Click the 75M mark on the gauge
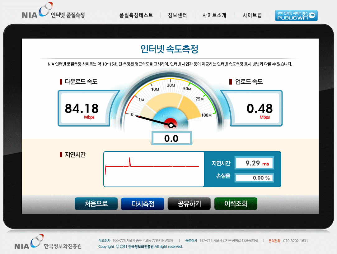Image resolution: width=337 pixels, height=254 pixels. pos(199,99)
